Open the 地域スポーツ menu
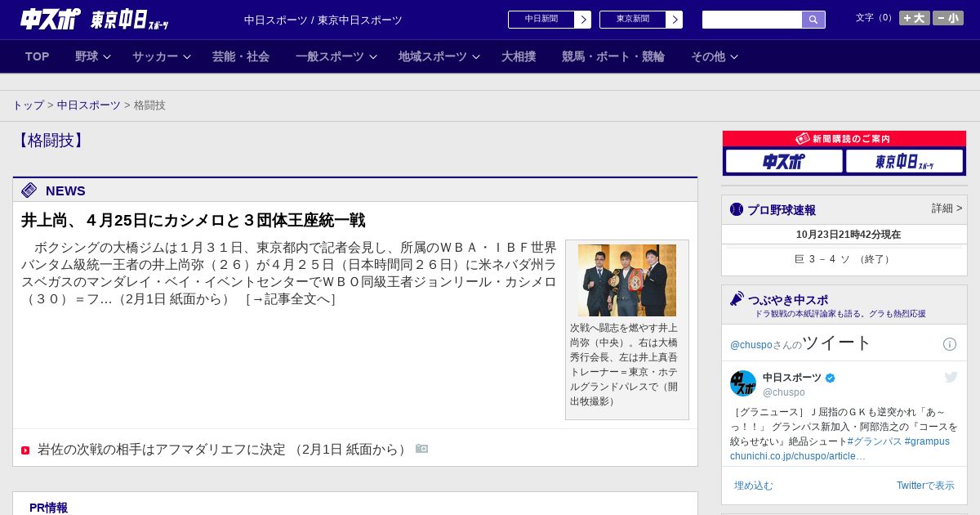This screenshot has width=980, height=515. 433,56
